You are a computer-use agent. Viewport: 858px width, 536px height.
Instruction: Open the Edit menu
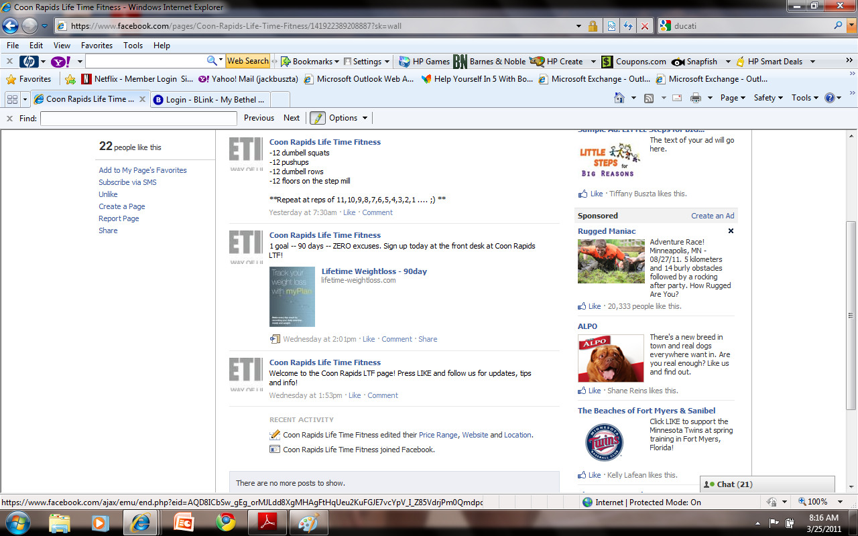(36, 46)
